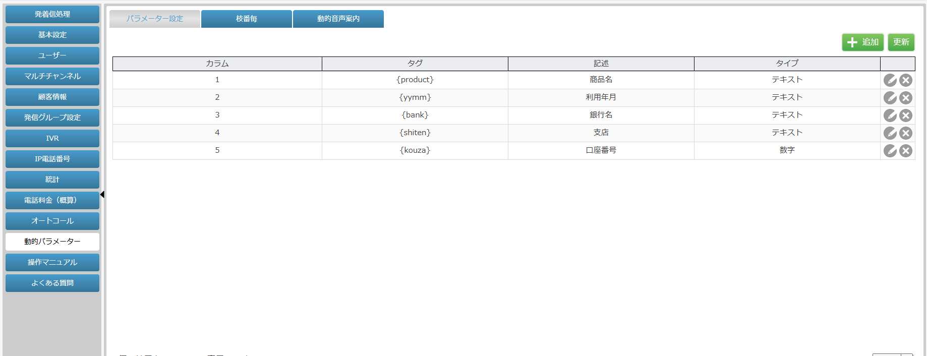Screen dimensions: 927x356
Task: Delete the {kouza} parameter row
Action: pyautogui.click(x=906, y=151)
